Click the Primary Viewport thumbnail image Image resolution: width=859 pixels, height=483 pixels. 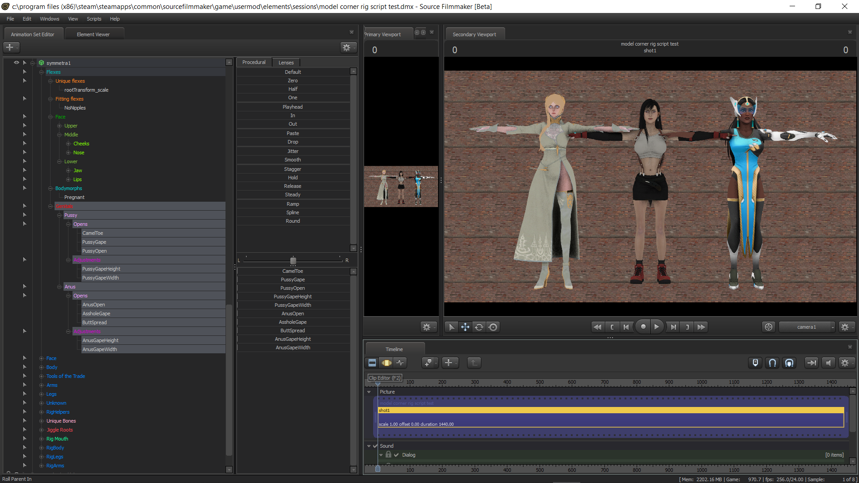point(401,186)
